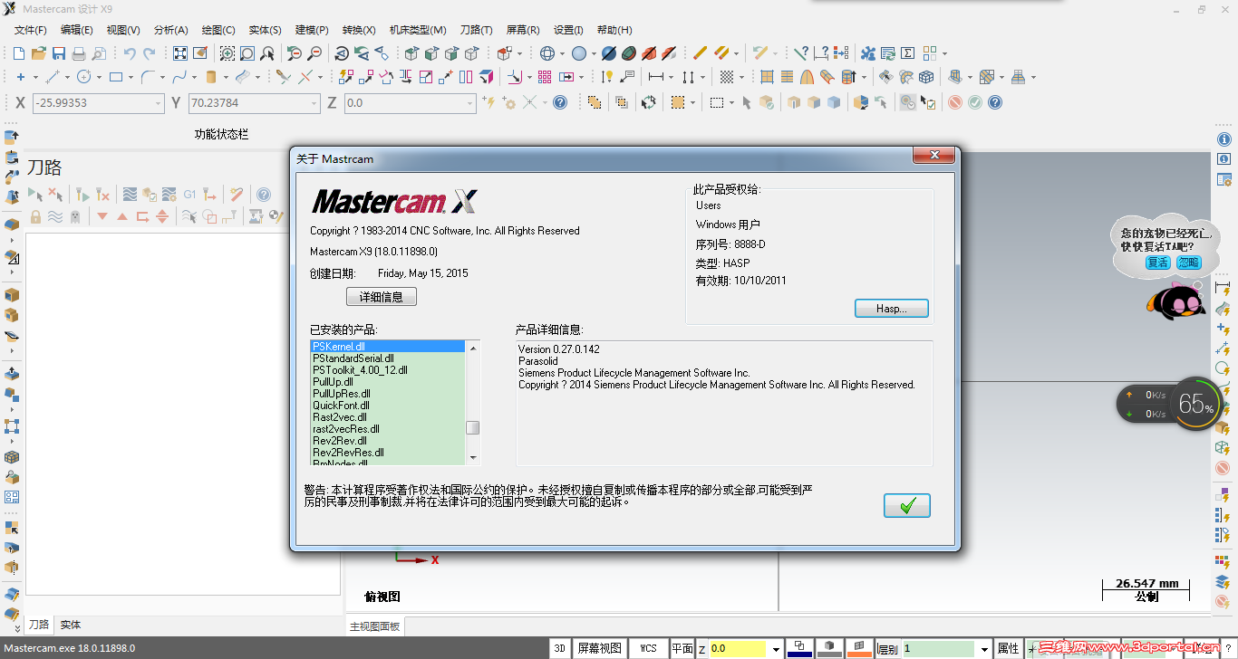Undo the last action with the Undo arrow
Viewport: 1238px width, 659px height.
tap(130, 53)
